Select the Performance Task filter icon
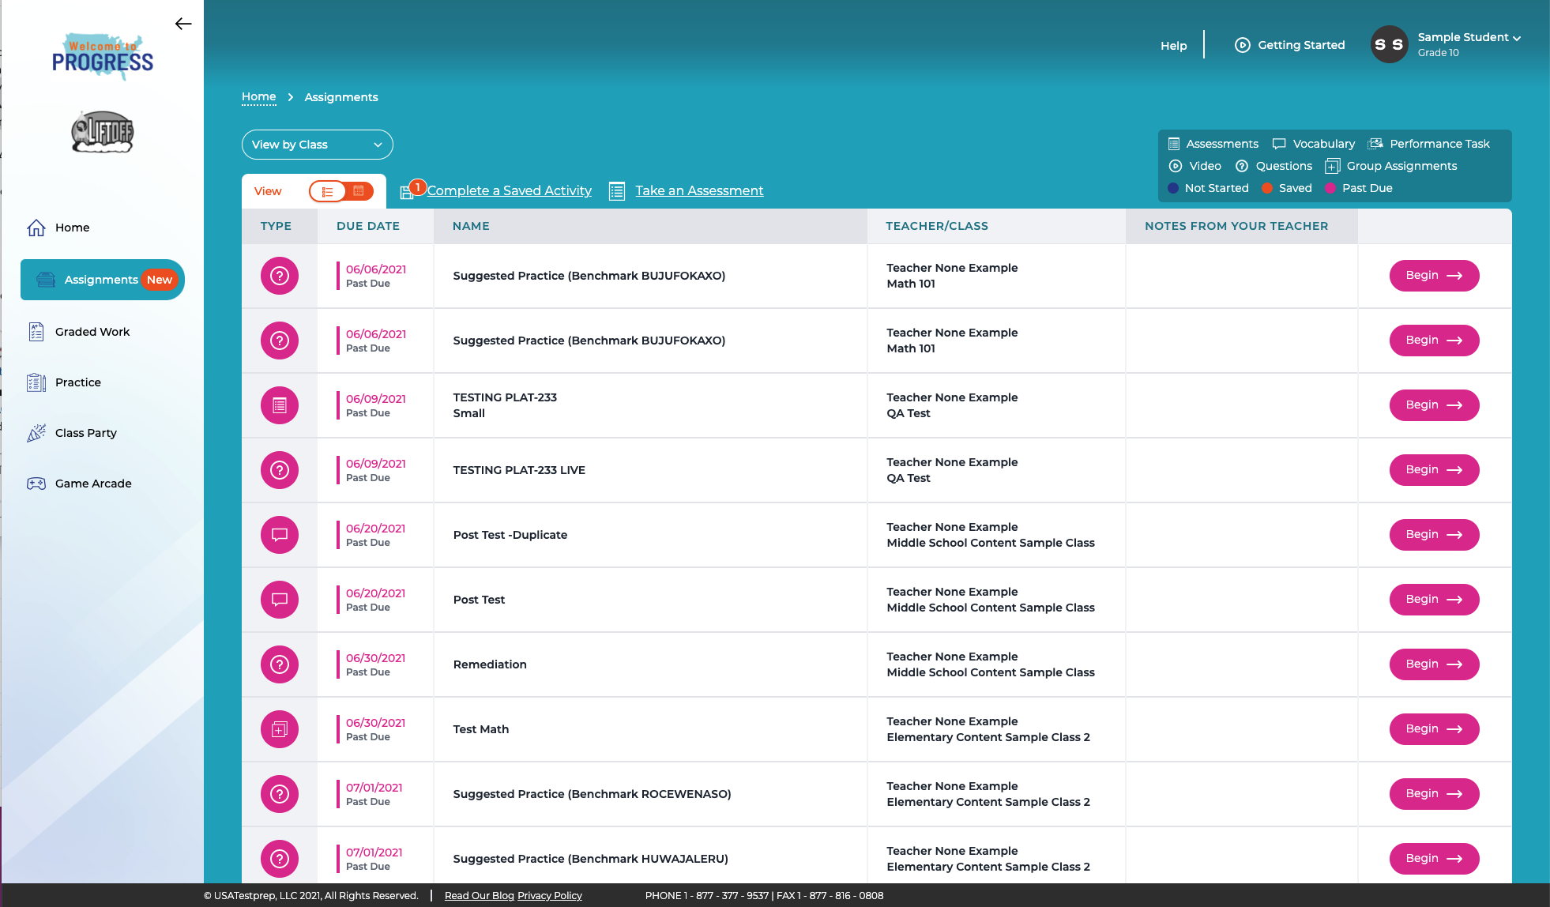 (x=1376, y=143)
